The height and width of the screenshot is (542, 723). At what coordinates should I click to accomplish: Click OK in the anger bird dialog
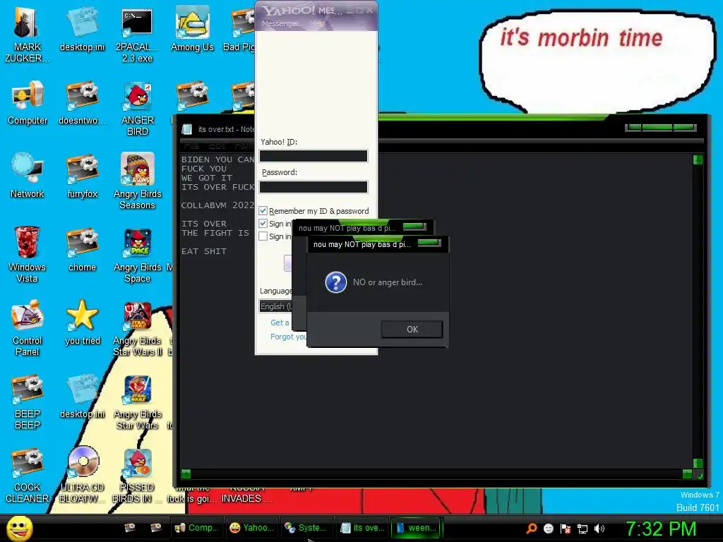pyautogui.click(x=412, y=329)
